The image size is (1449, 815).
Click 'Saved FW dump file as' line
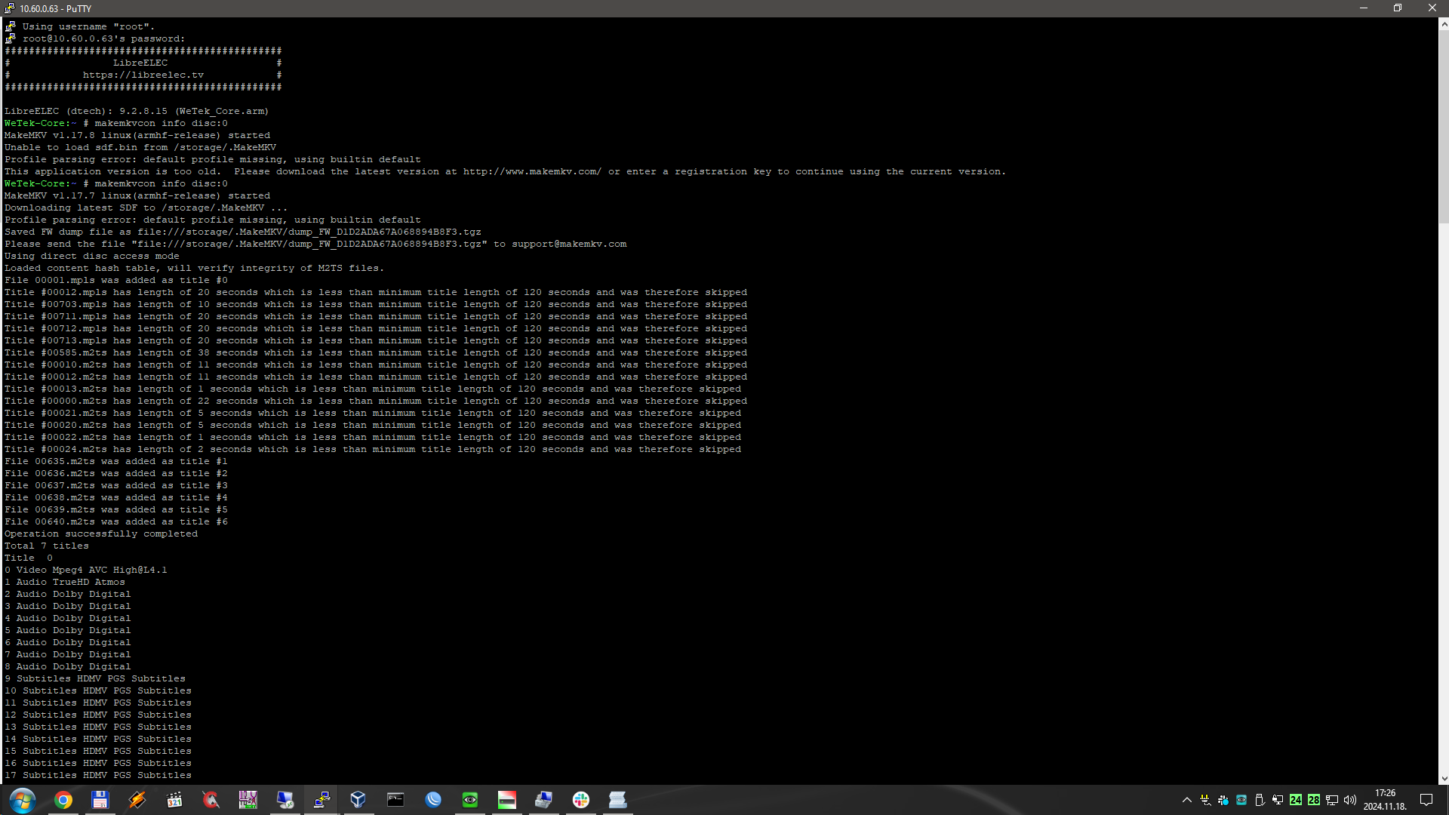tap(243, 232)
